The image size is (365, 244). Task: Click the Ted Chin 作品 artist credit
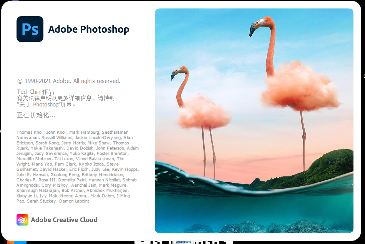click(x=35, y=91)
